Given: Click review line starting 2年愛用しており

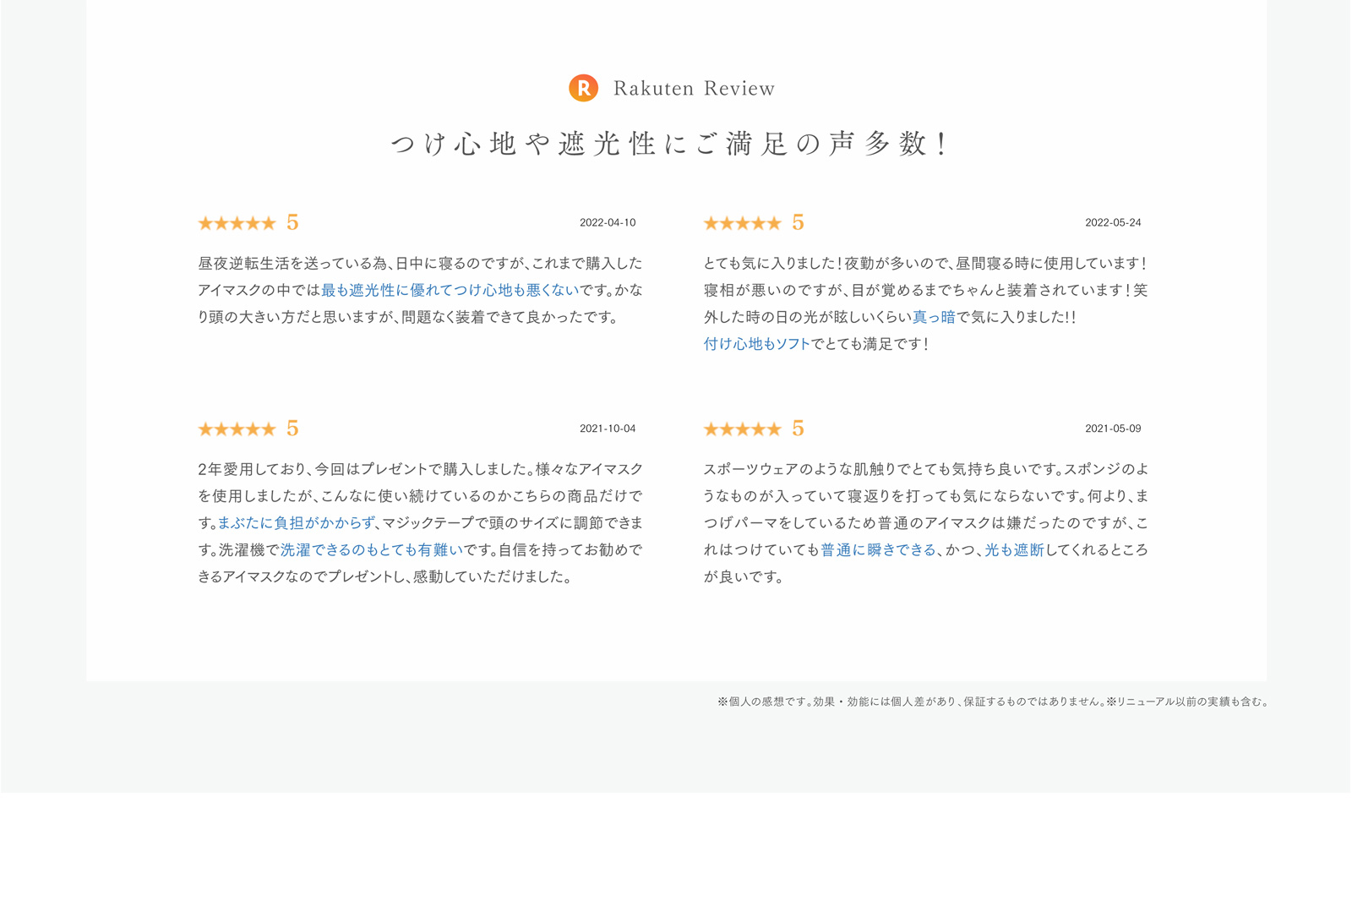Looking at the screenshot, I should tap(421, 469).
